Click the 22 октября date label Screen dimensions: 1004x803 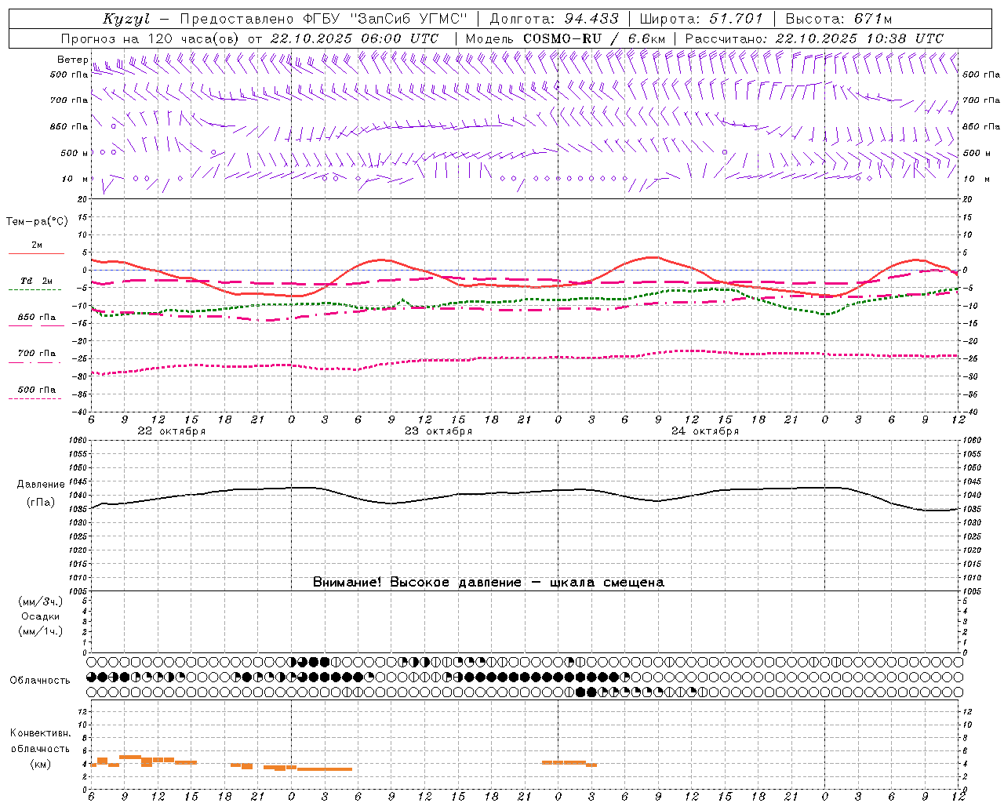(x=172, y=431)
